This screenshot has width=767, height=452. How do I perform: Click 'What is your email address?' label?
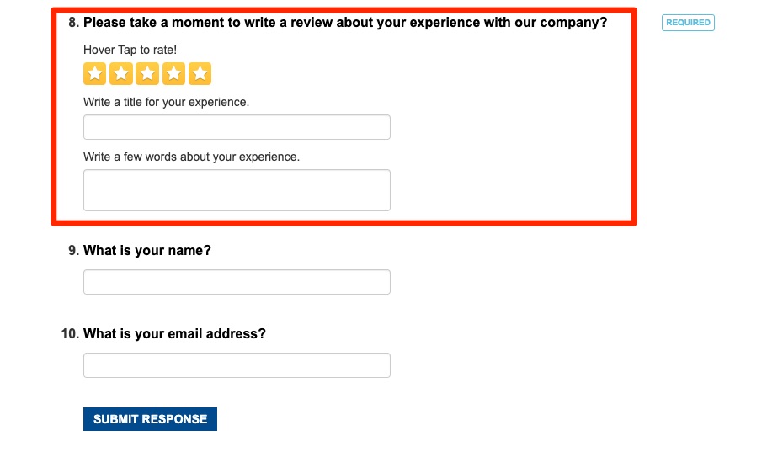pyautogui.click(x=174, y=334)
